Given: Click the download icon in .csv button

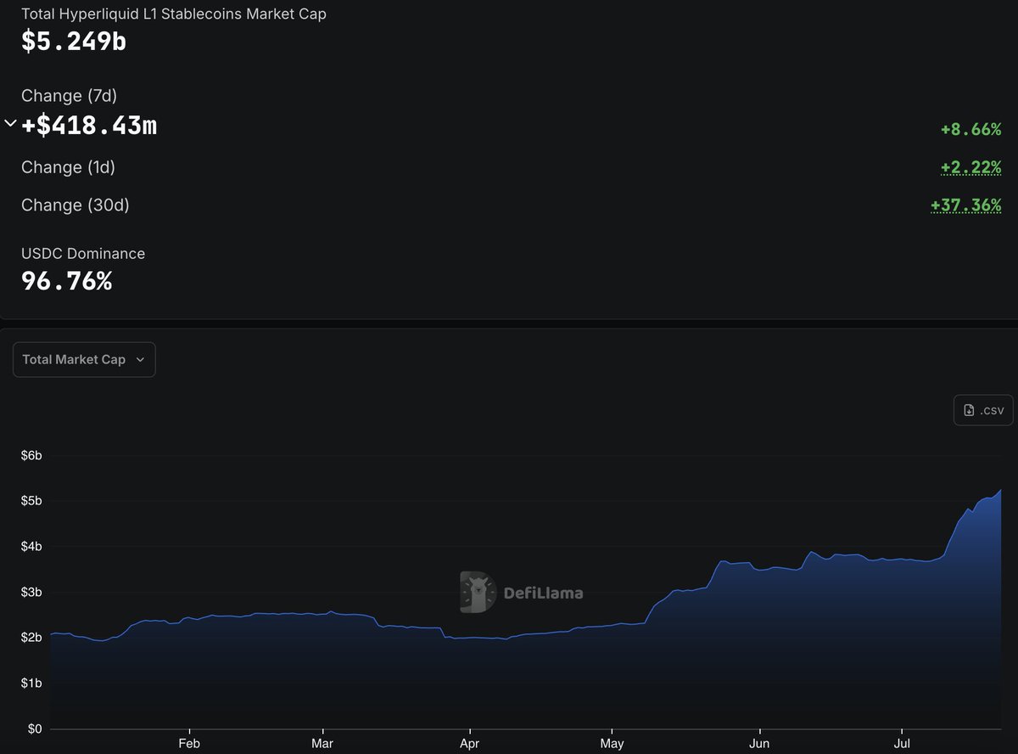Looking at the screenshot, I should 970,410.
